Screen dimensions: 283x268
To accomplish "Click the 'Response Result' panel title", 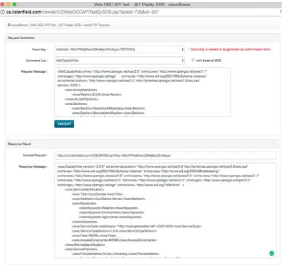I will (19, 144).
